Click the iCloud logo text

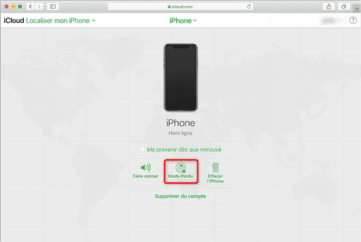click(14, 21)
